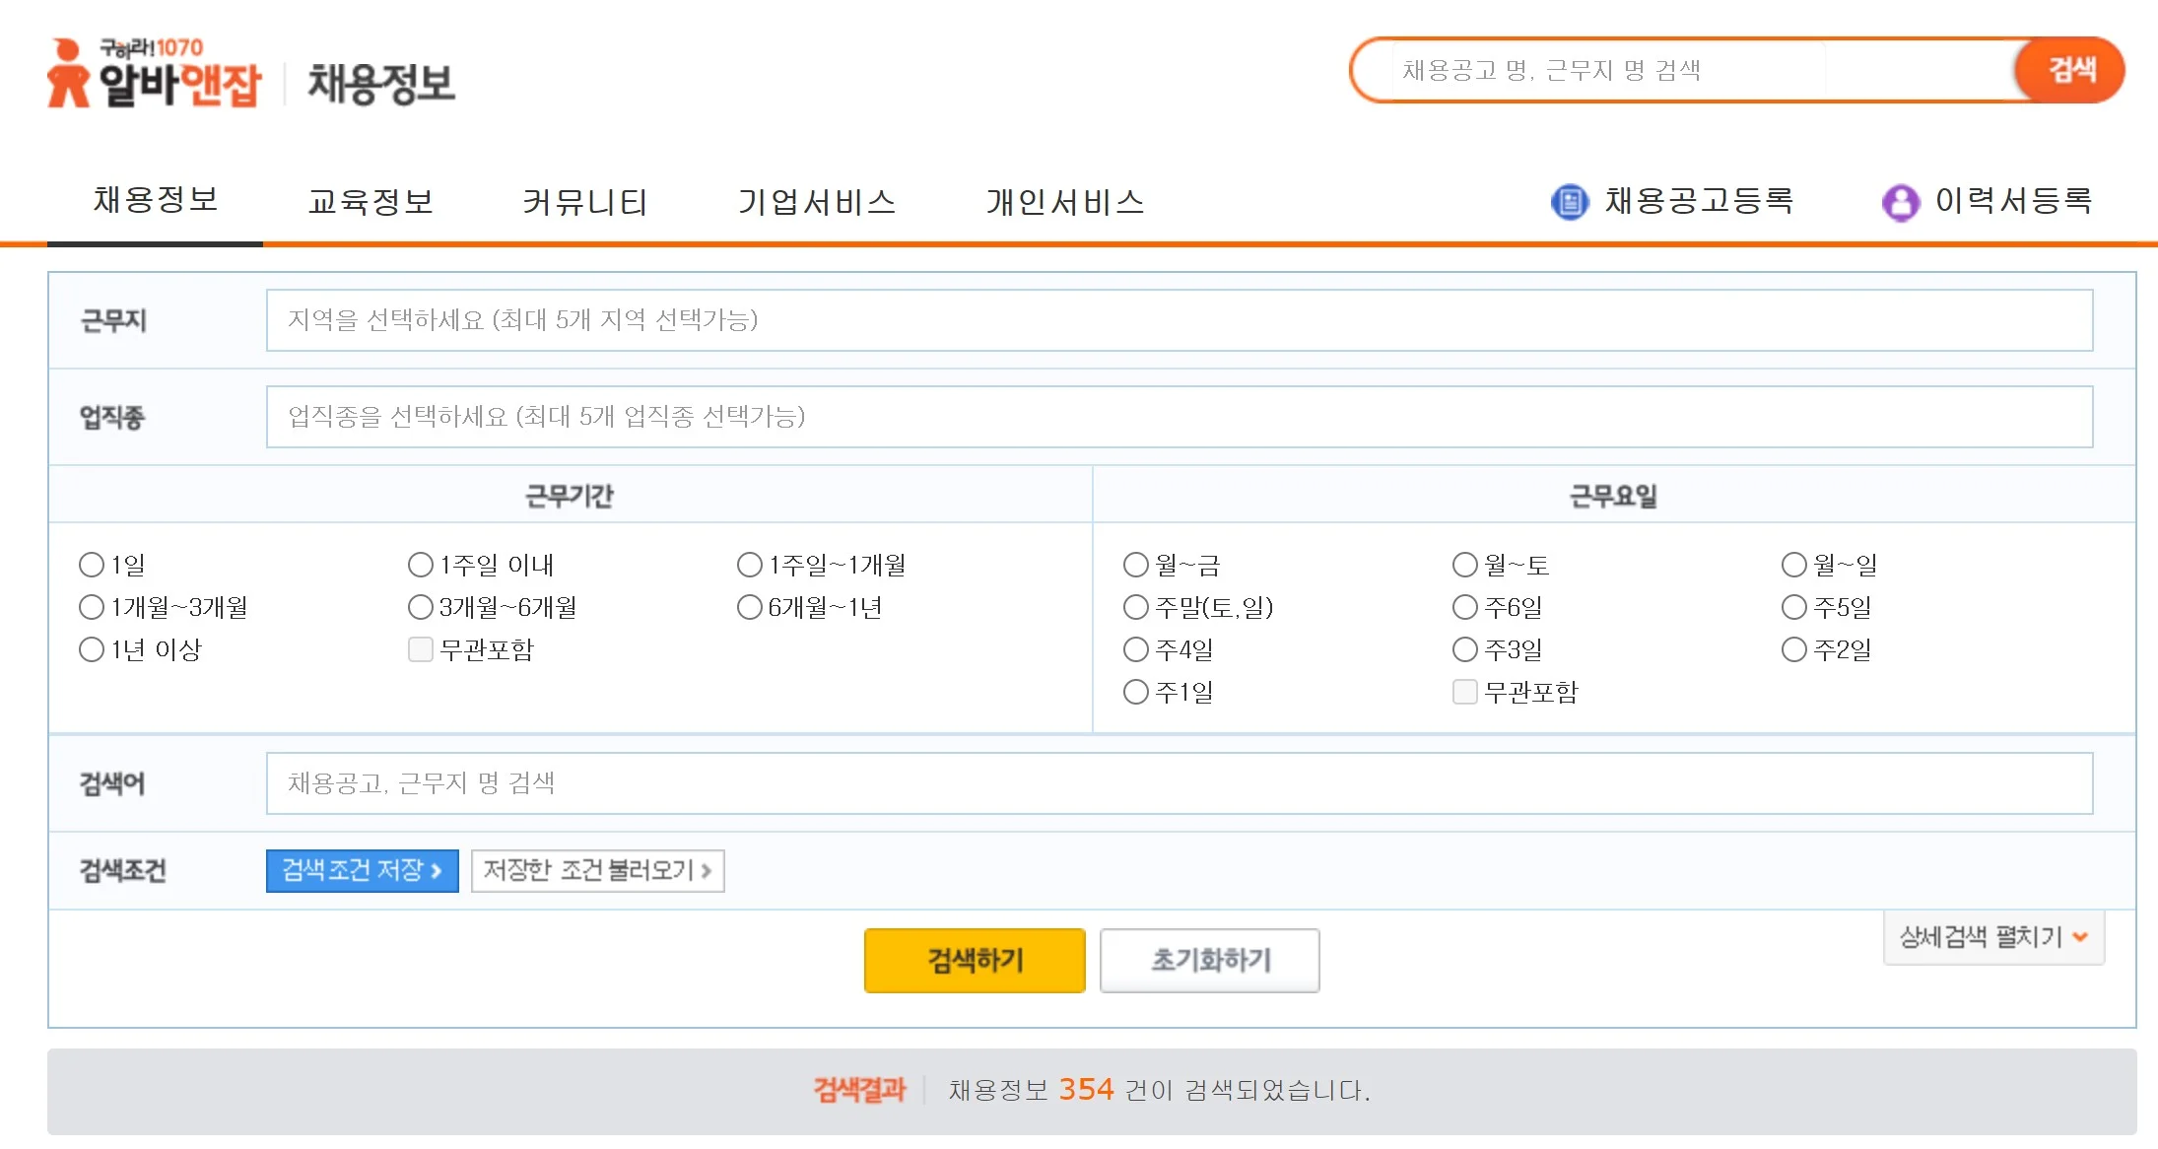Screen dimensions: 2158x1149
Task: Select the 월~일 workday radio
Action: pos(1794,565)
